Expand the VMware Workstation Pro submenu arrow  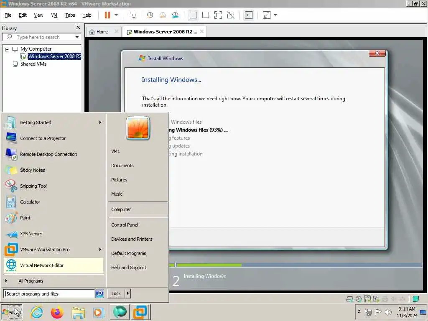coord(100,249)
